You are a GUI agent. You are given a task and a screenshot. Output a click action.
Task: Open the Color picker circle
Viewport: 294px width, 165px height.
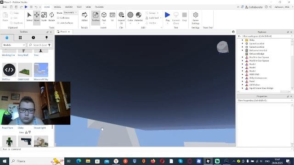click(x=130, y=15)
